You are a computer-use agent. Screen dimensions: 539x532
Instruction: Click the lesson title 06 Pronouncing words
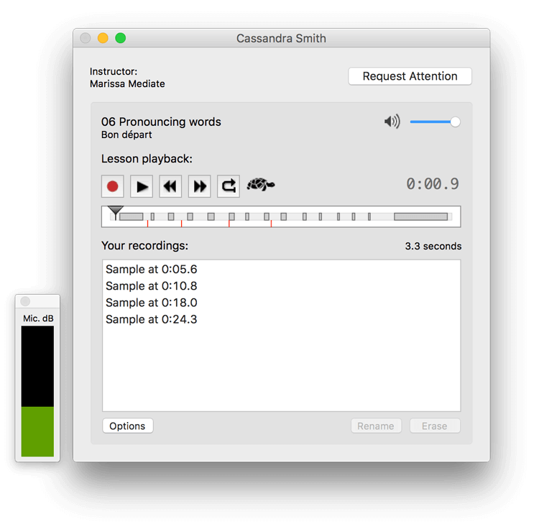[161, 121]
